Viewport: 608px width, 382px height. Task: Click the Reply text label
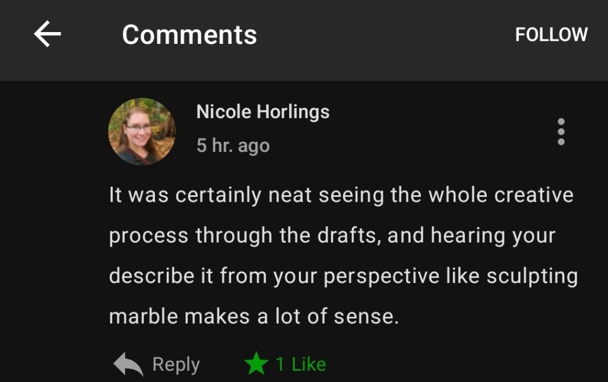click(176, 364)
